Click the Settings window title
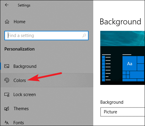The image size is (145, 126). point(24,5)
